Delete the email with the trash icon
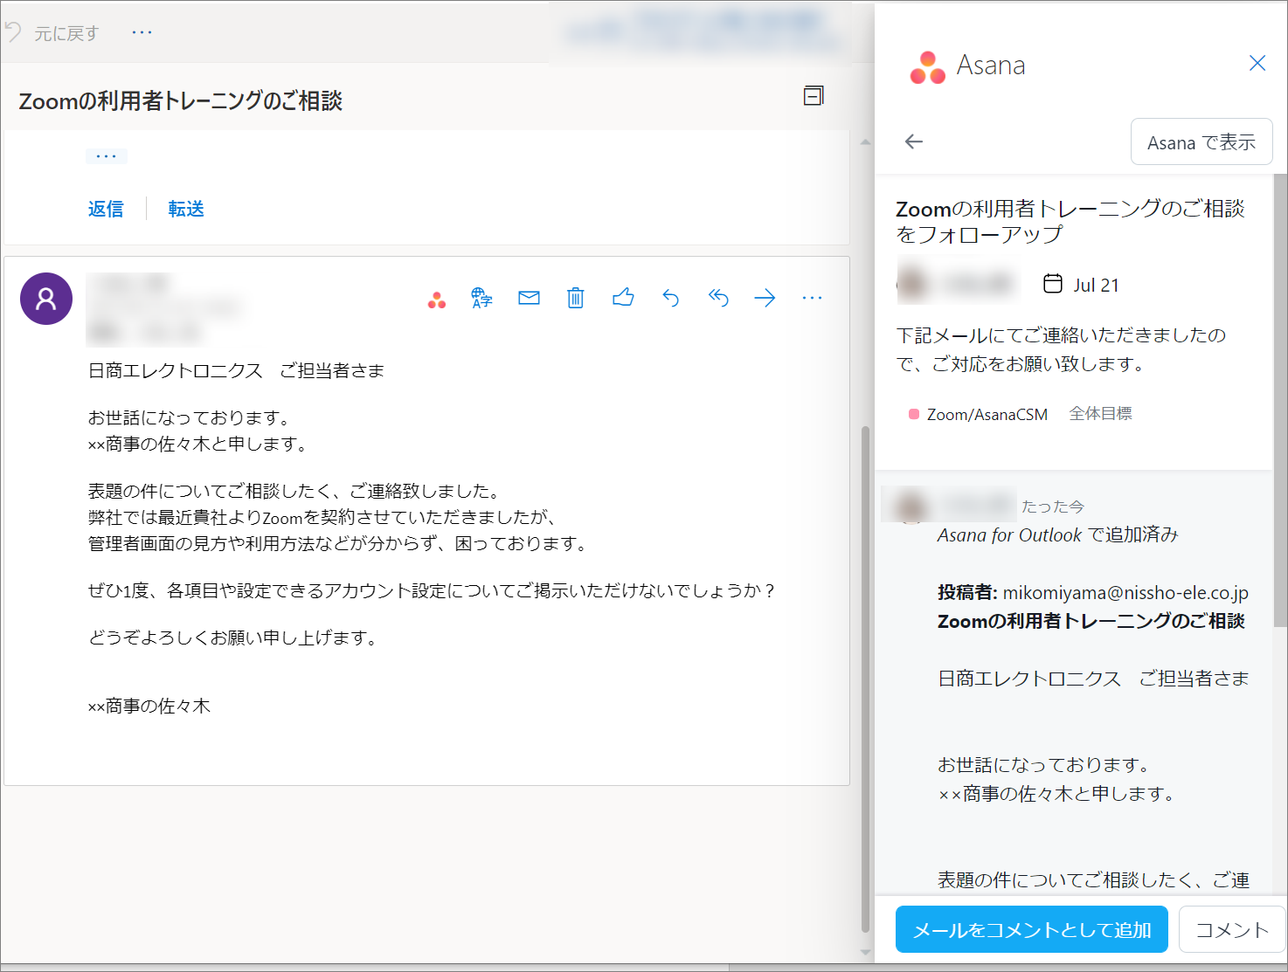The width and height of the screenshot is (1288, 972). (575, 298)
